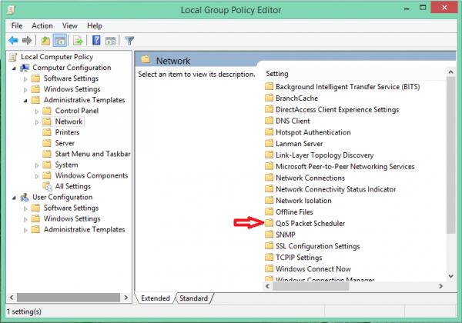Expand the Control Panel tree node
462x323 pixels.
[x=37, y=112]
